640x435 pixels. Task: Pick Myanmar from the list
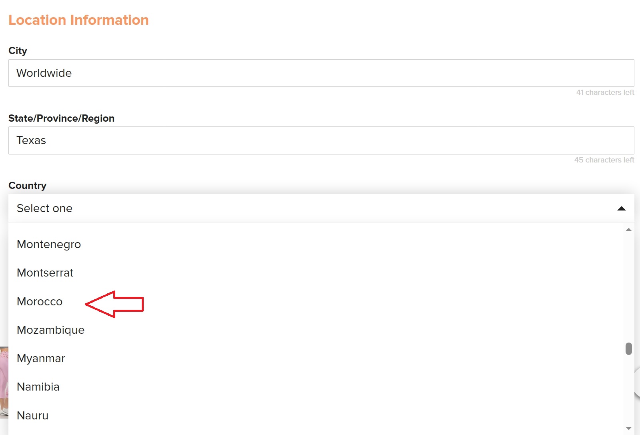[x=316, y=359]
